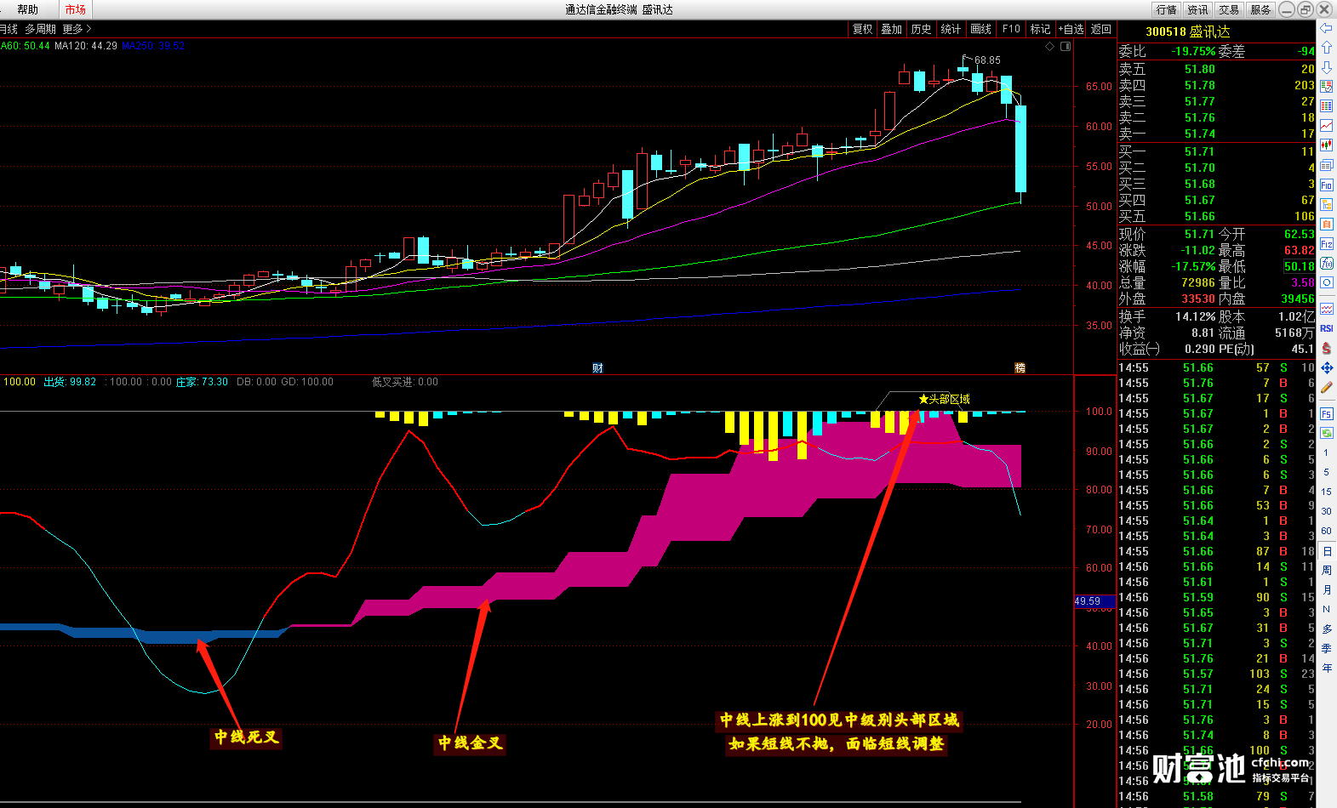The width and height of the screenshot is (1337, 808).
Task: Click the 画线 draw line button
Action: pyautogui.click(x=980, y=29)
